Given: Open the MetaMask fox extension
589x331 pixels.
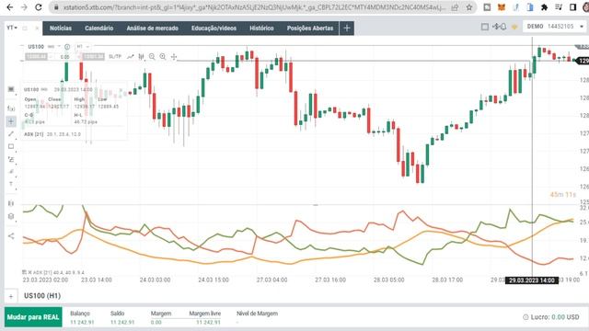Looking at the screenshot, I should (501, 7).
